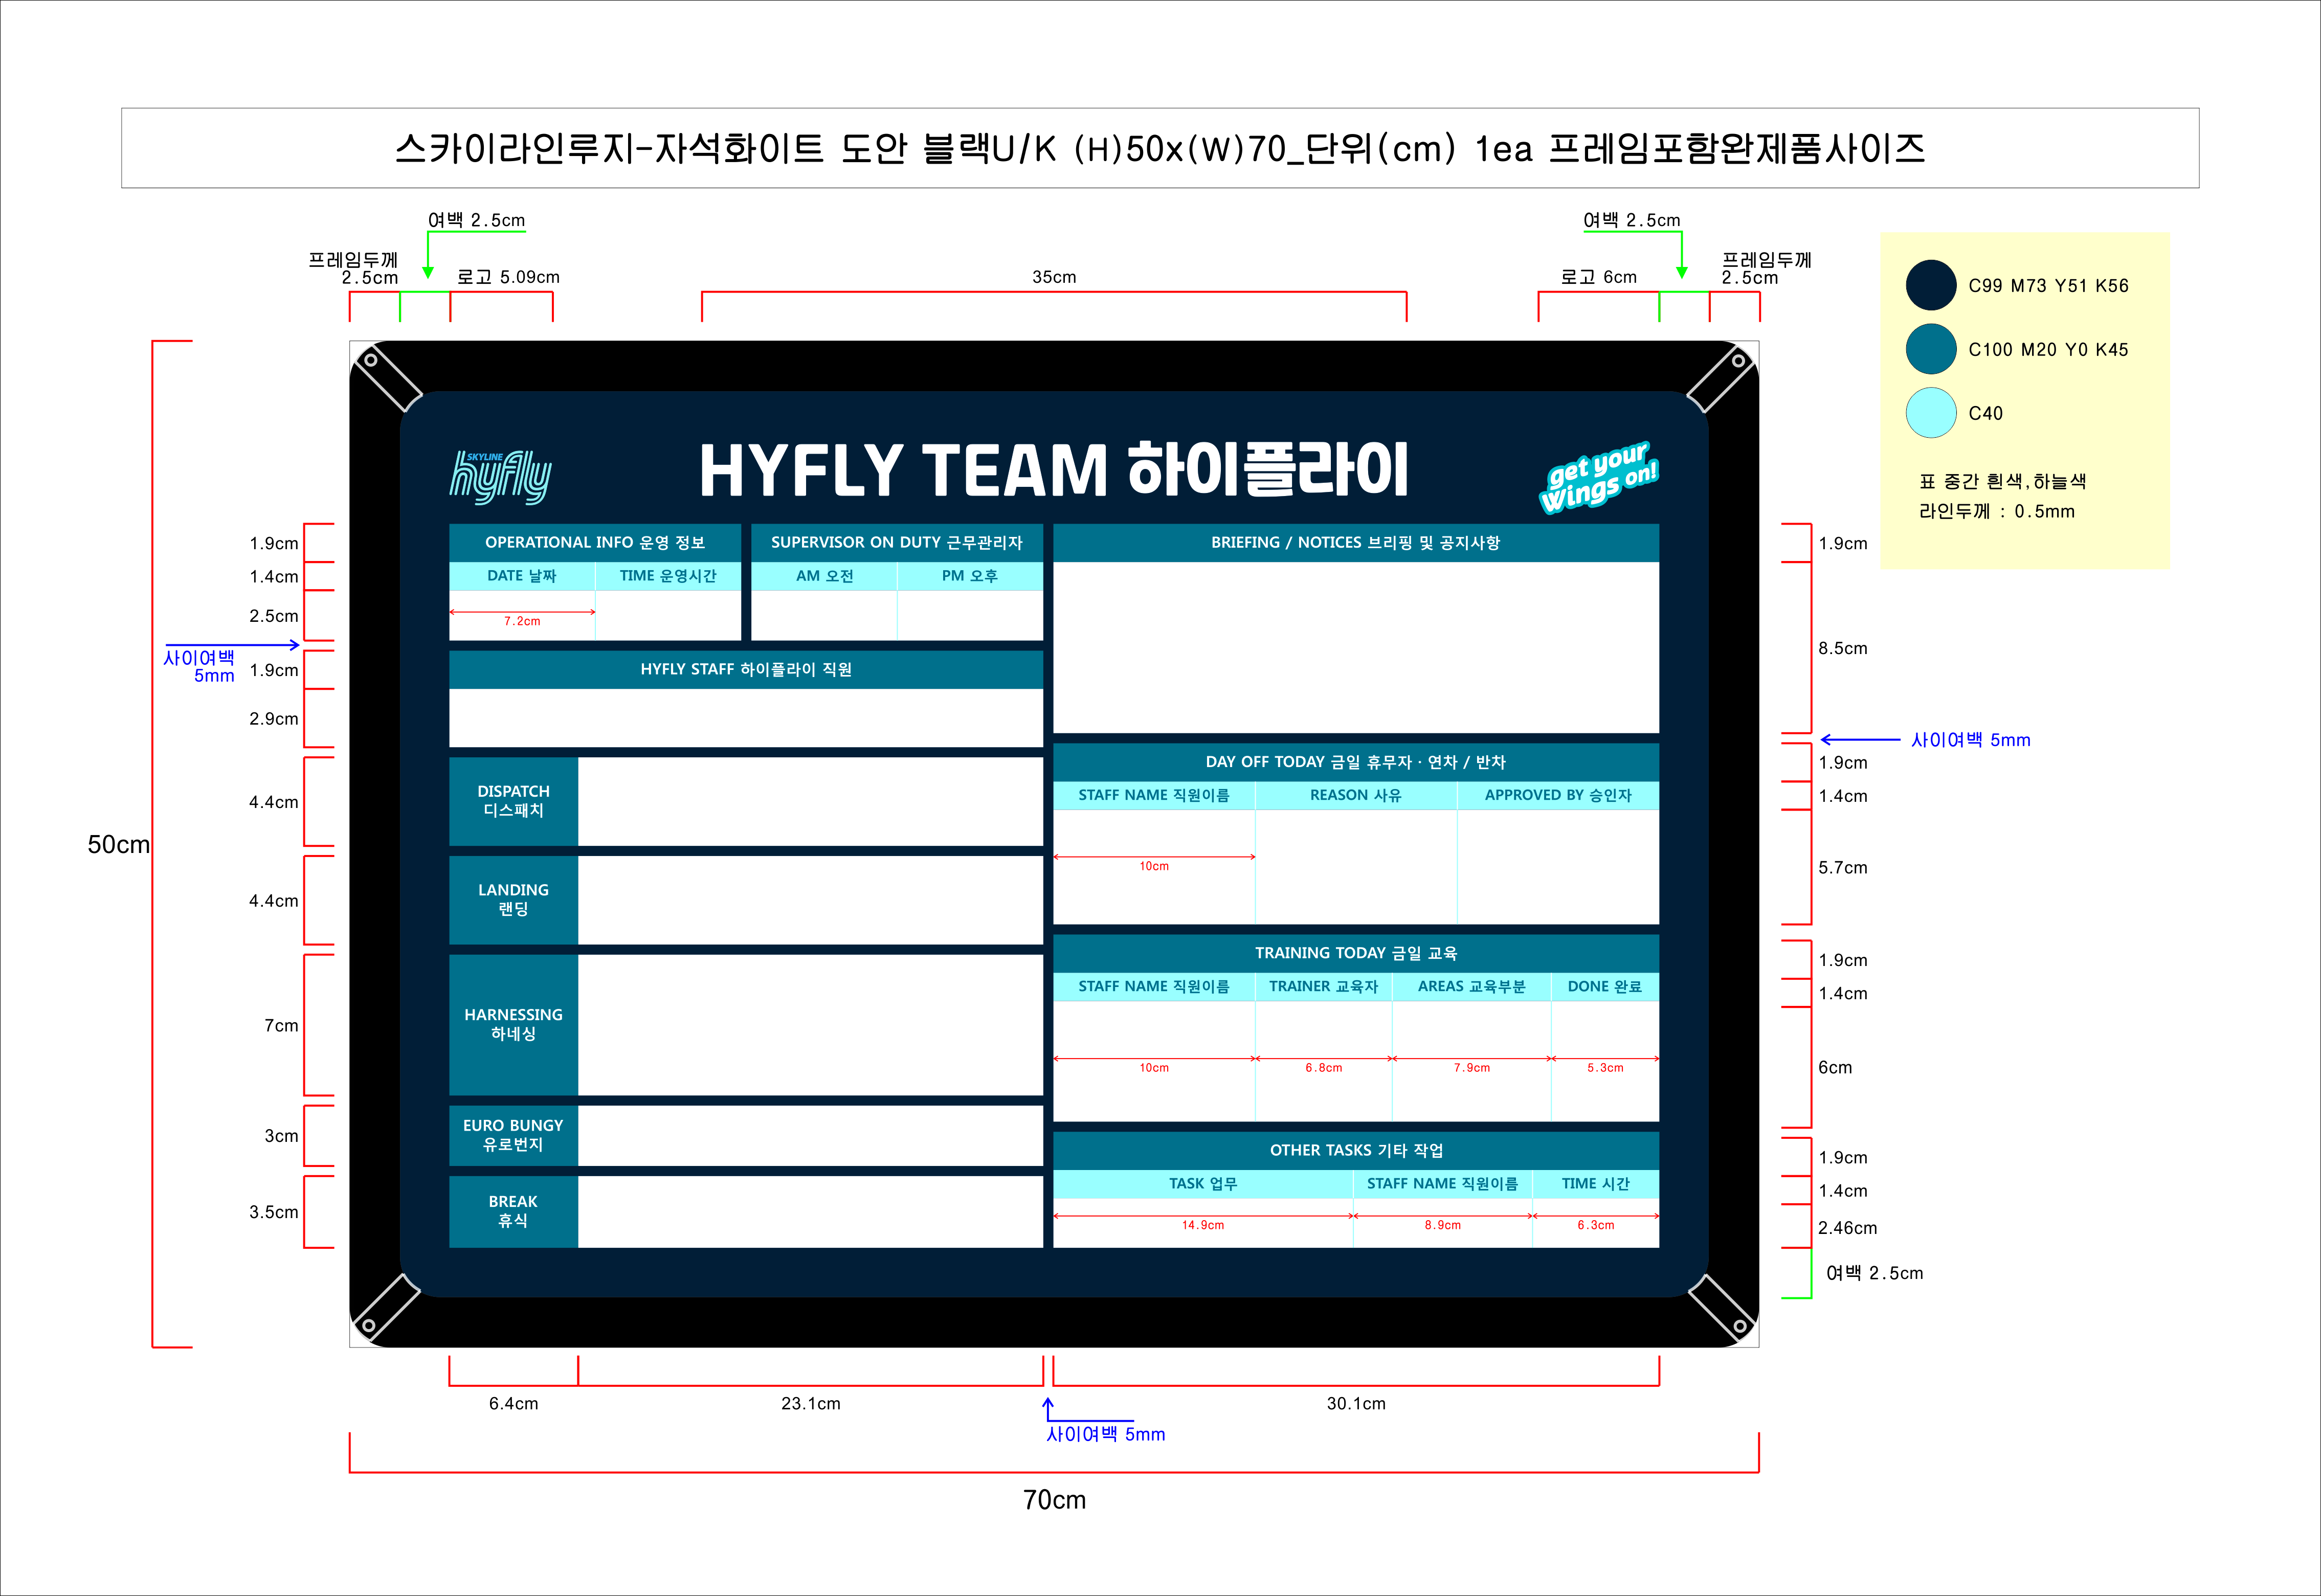The width and height of the screenshot is (2321, 1596).
Task: Click the "2.9cm" left height label
Action: point(274,719)
